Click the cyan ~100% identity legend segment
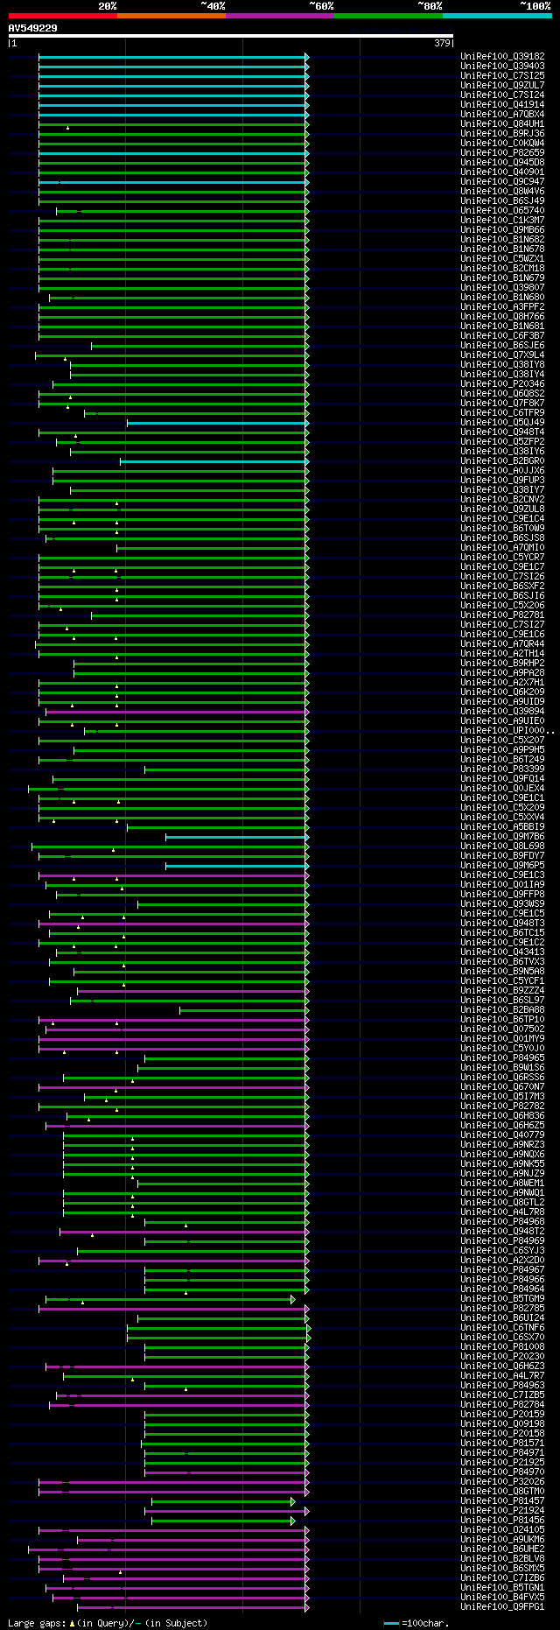Screen dimensions: 560x1630 point(497,16)
